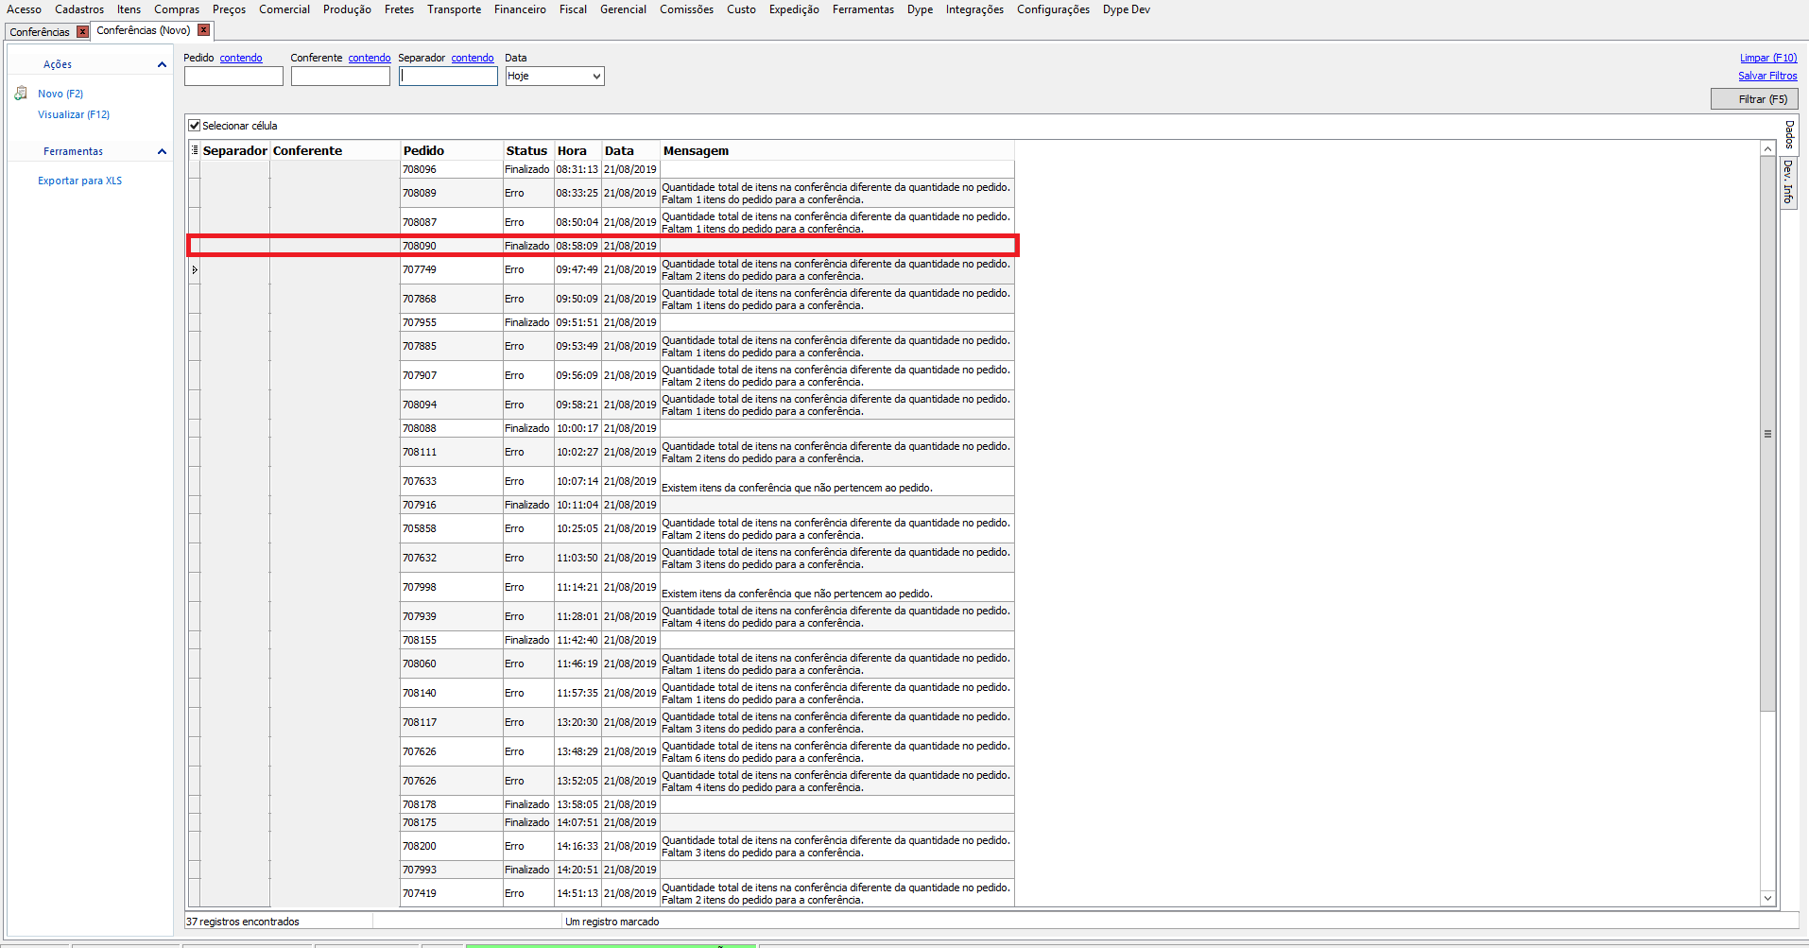1809x948 pixels.
Task: Click Visualizar (F12) action link
Action: coord(74,114)
